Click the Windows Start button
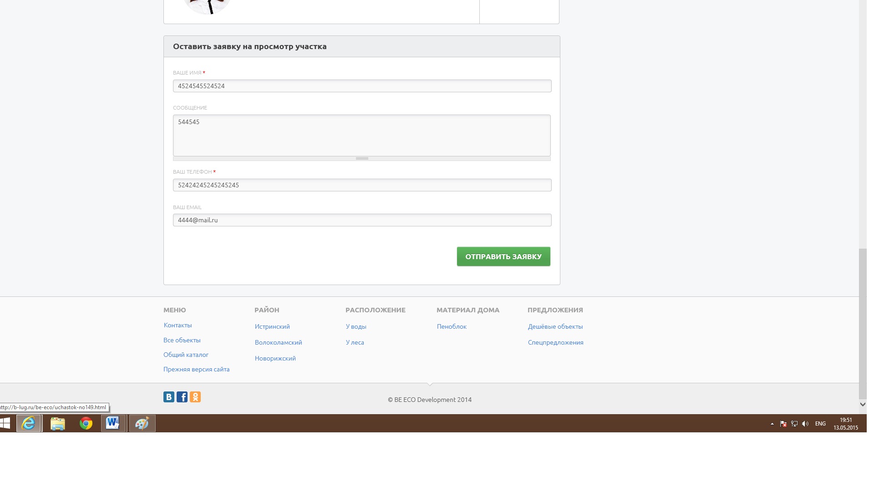This screenshot has height=491, width=874. [x=5, y=423]
